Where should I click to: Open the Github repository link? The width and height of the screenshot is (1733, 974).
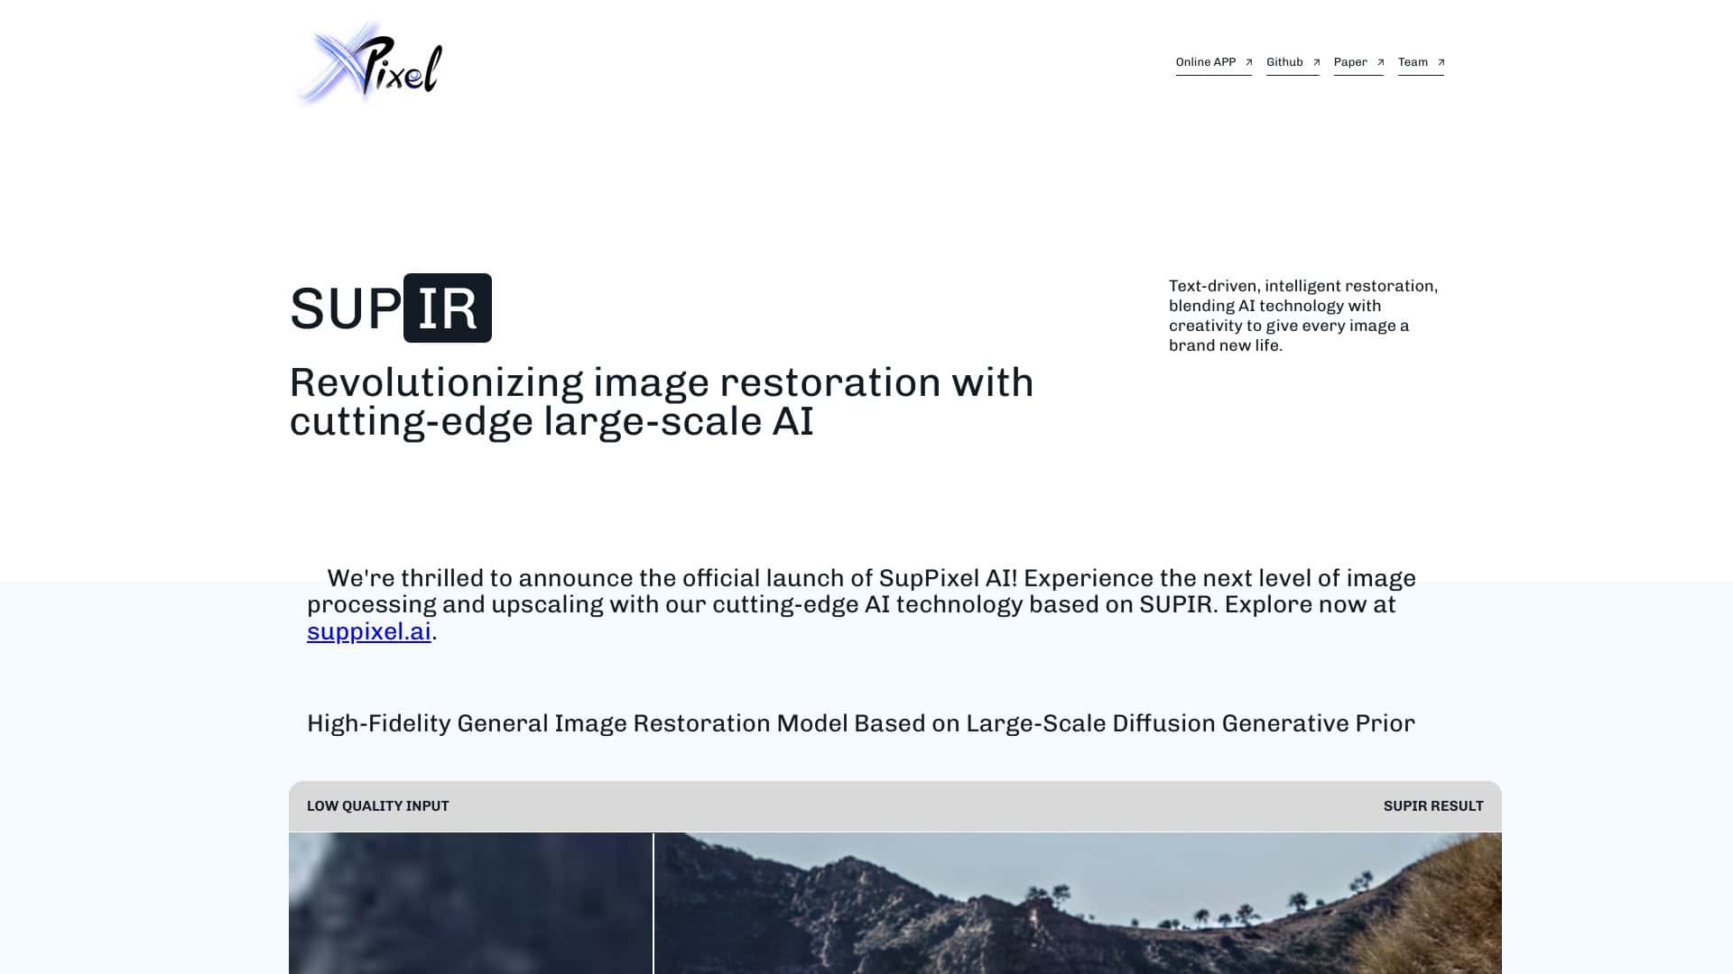pos(1284,62)
